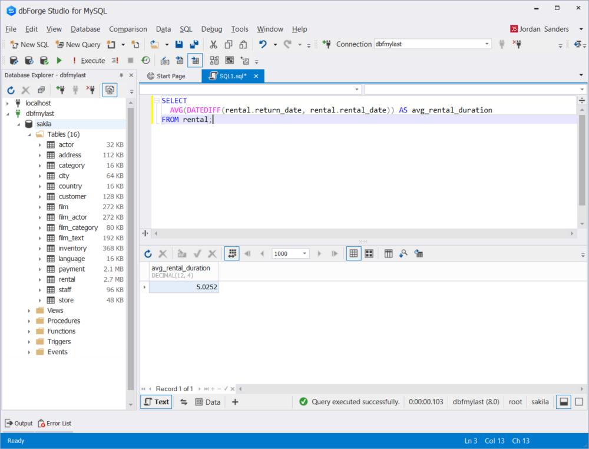The image size is (589, 449).
Task: Expand the rental table node
Action: 40,279
